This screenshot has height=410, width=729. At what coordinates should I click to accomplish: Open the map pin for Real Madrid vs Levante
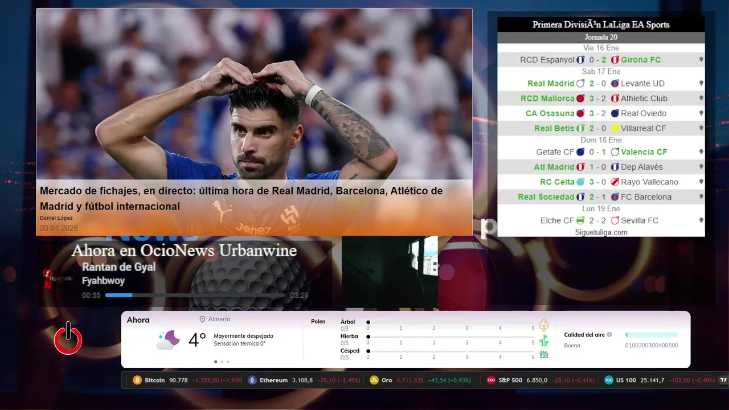coord(701,83)
